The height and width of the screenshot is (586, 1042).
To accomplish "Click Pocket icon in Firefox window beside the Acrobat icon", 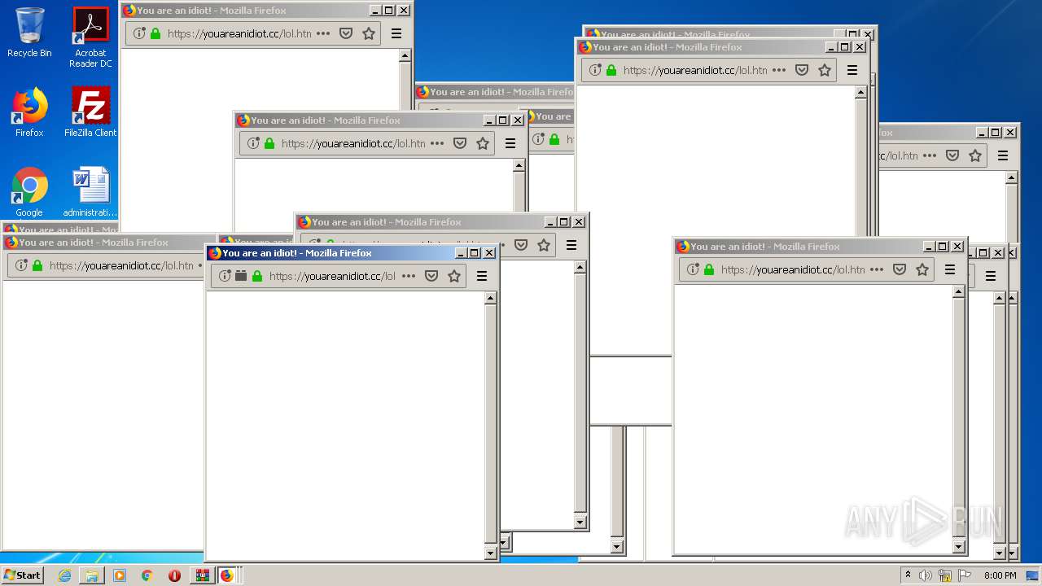I will (x=346, y=33).
